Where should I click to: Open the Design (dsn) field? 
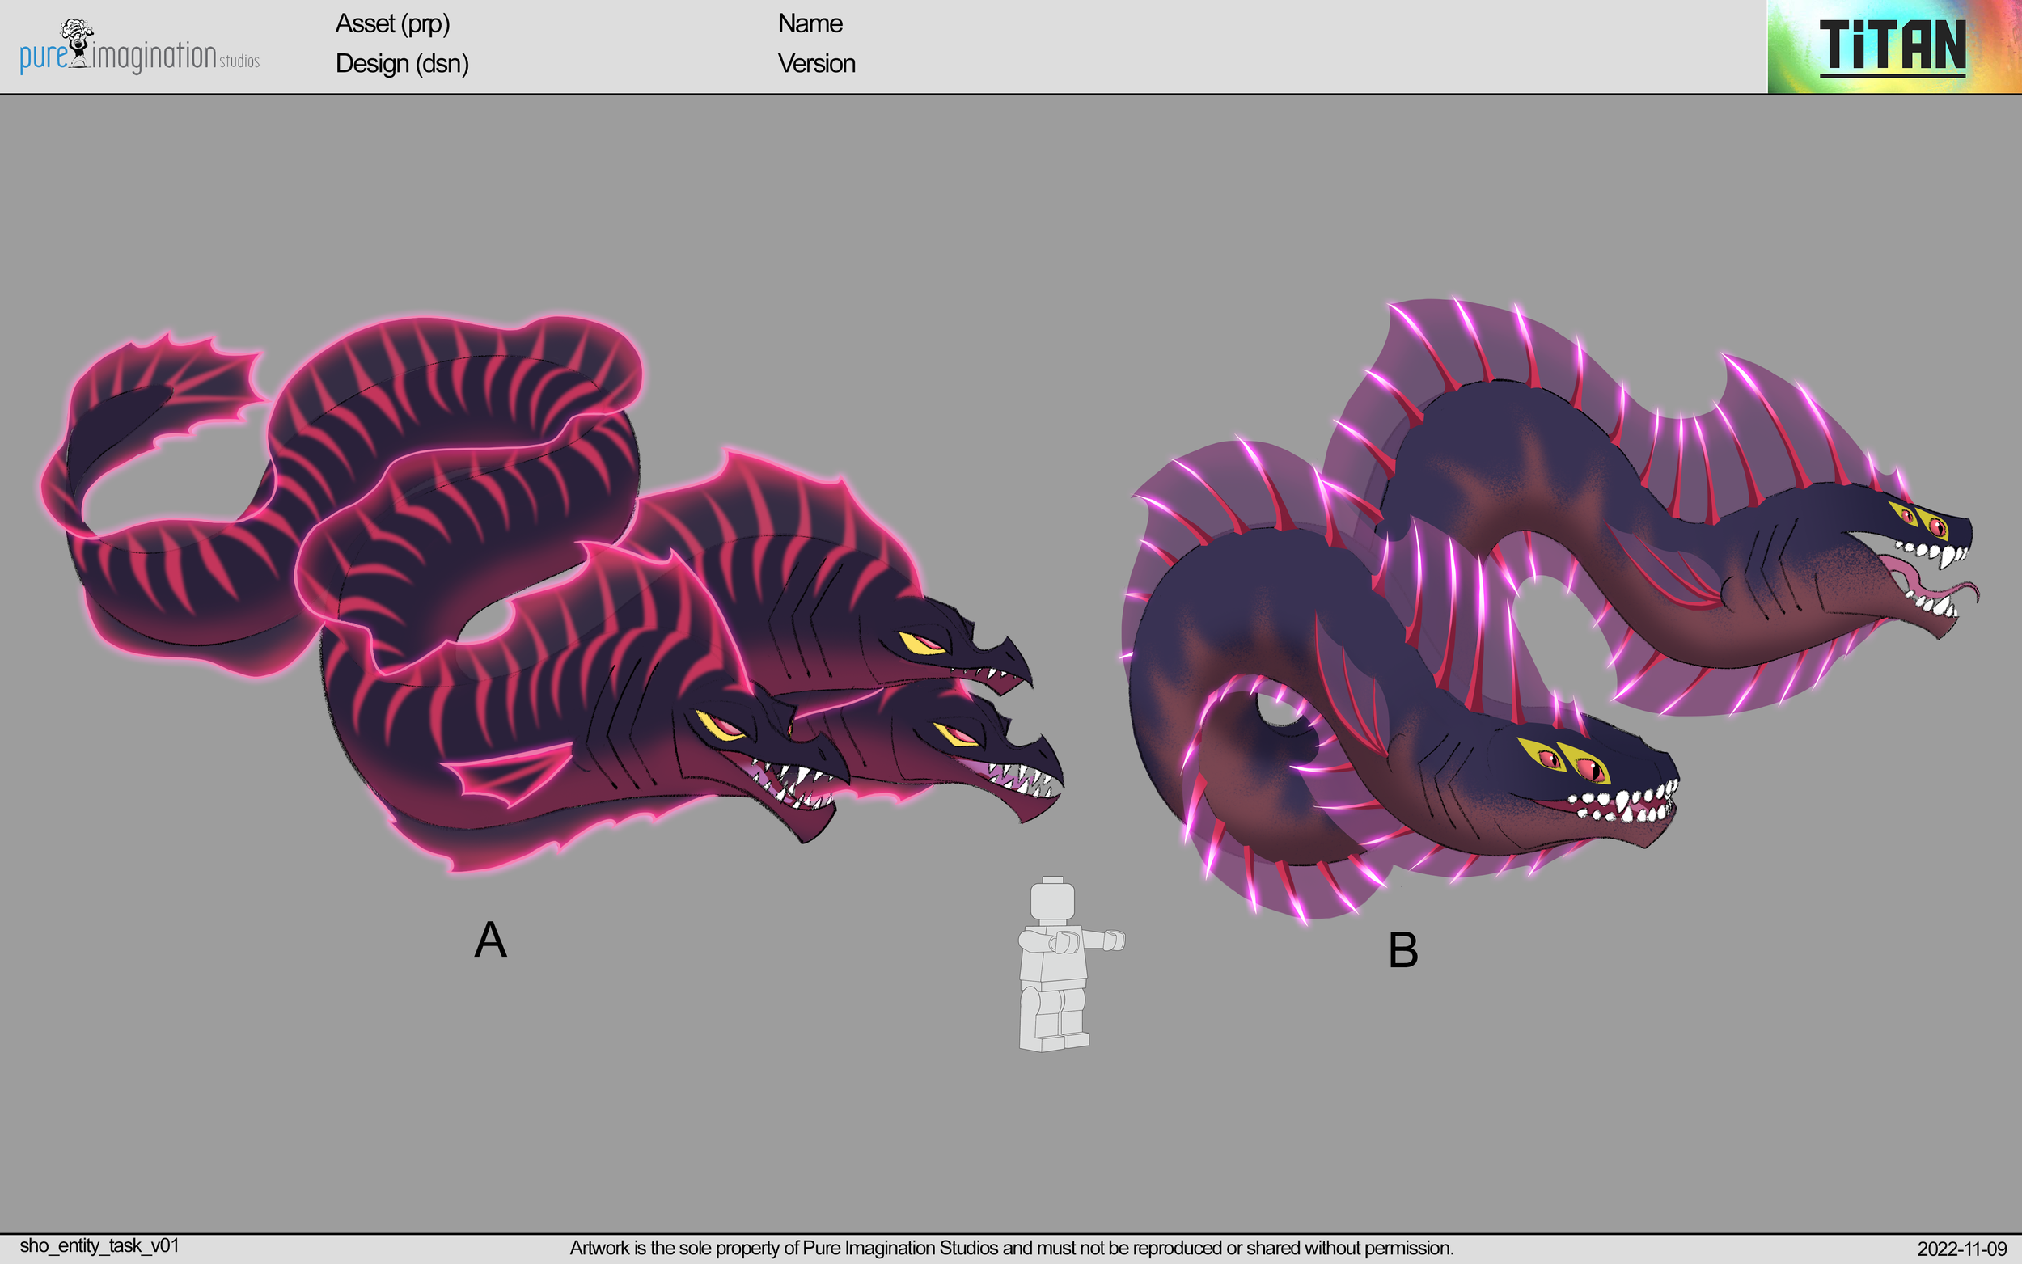(401, 64)
